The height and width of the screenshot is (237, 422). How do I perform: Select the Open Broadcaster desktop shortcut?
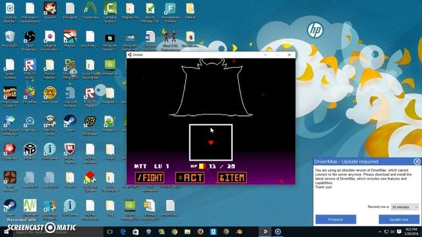click(30, 40)
